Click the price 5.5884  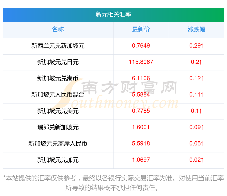141,95
